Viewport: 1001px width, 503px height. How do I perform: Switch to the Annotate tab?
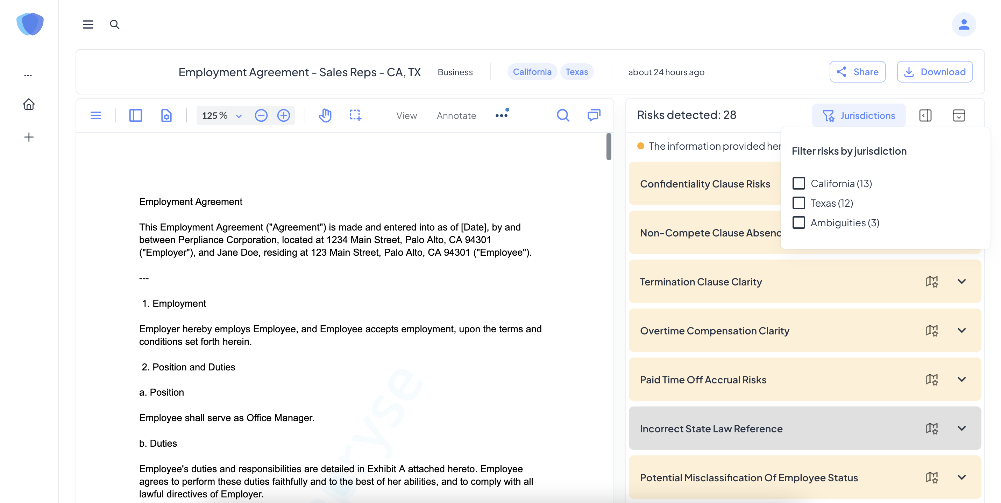tap(456, 115)
